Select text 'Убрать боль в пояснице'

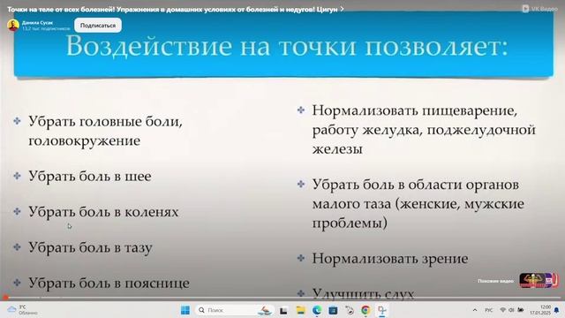point(109,283)
